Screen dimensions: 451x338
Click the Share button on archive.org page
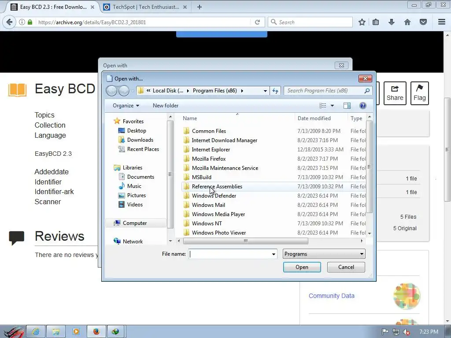(x=395, y=93)
